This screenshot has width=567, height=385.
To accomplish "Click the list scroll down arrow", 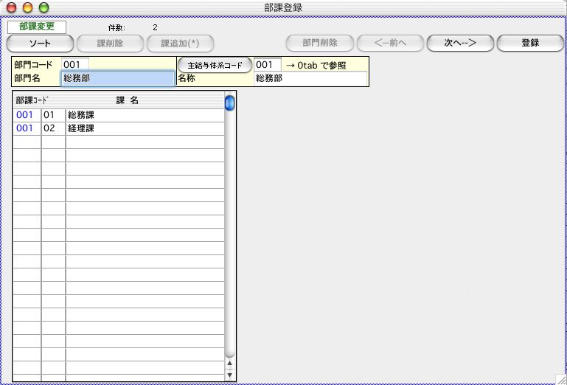I will coord(229,375).
